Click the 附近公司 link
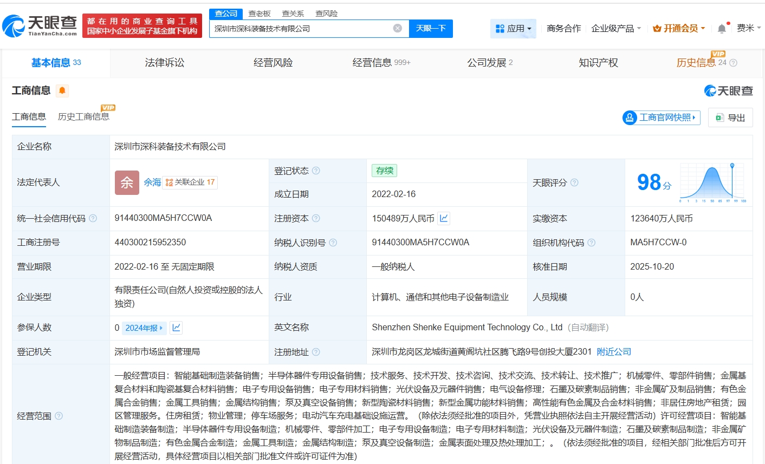This screenshot has width=765, height=464. coord(614,352)
